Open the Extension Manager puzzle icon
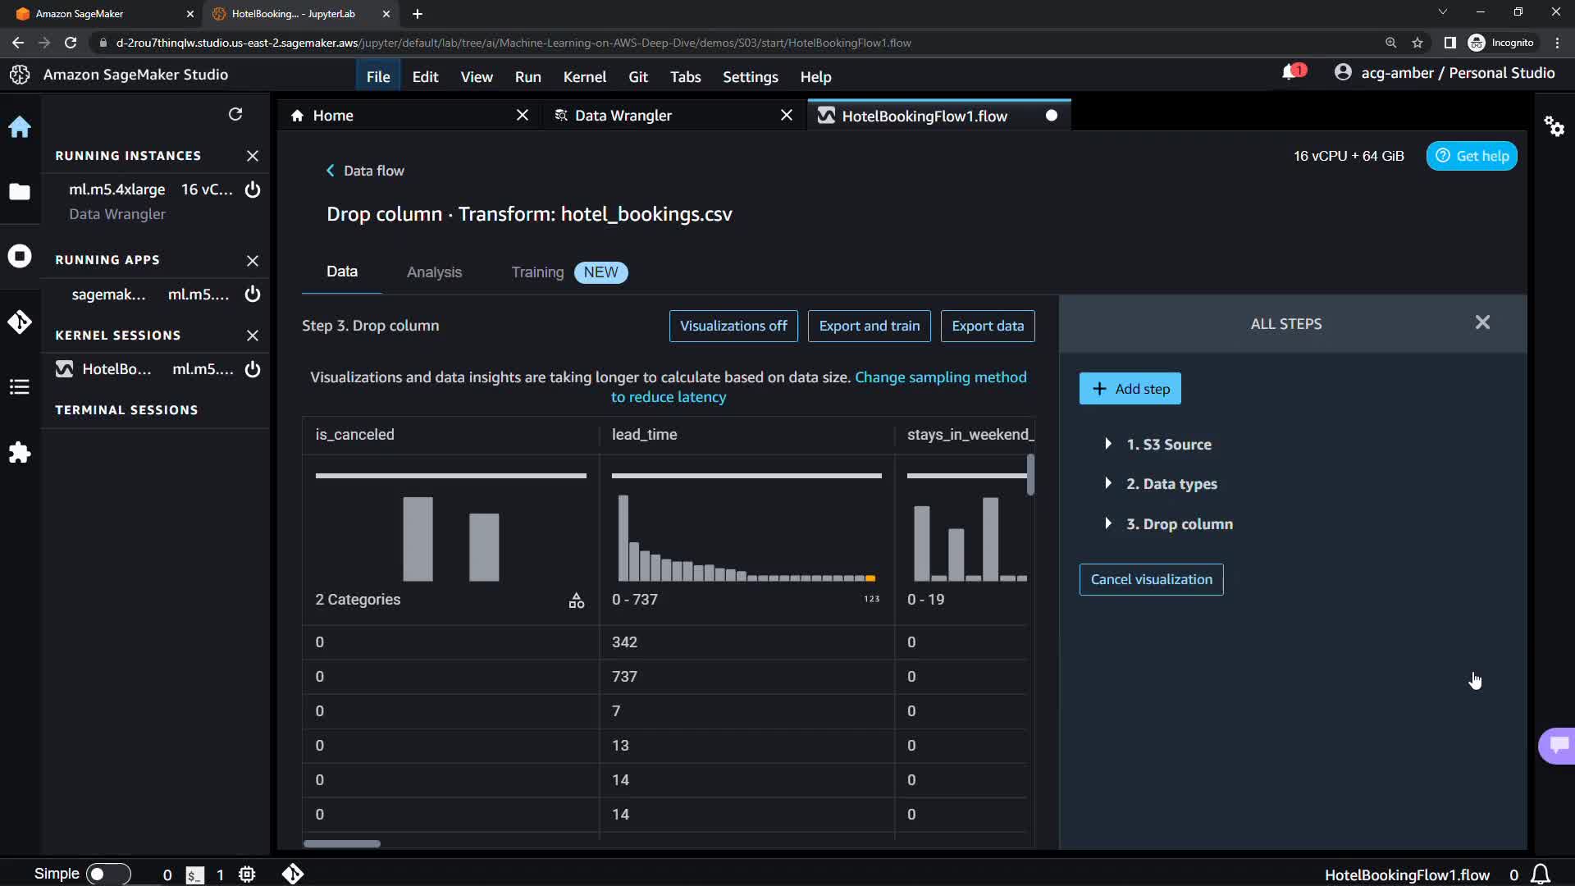1575x886 pixels. 20,453
